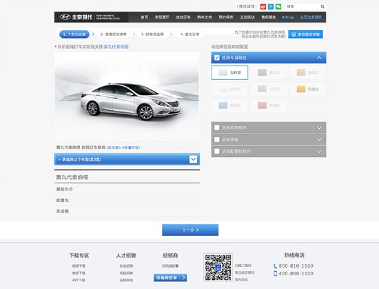Viewport: 379px width, 289px height.
Task: Click the 经销商登录 button
Action: pyautogui.click(x=170, y=278)
